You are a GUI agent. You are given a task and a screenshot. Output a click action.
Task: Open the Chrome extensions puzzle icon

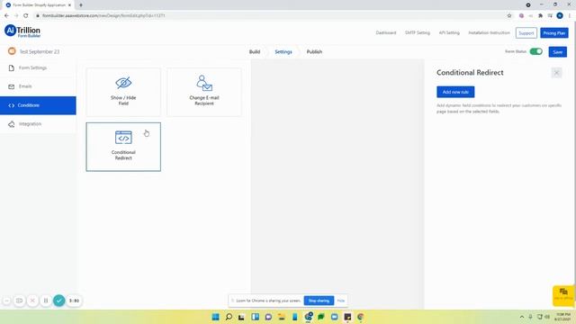[x=540, y=15]
